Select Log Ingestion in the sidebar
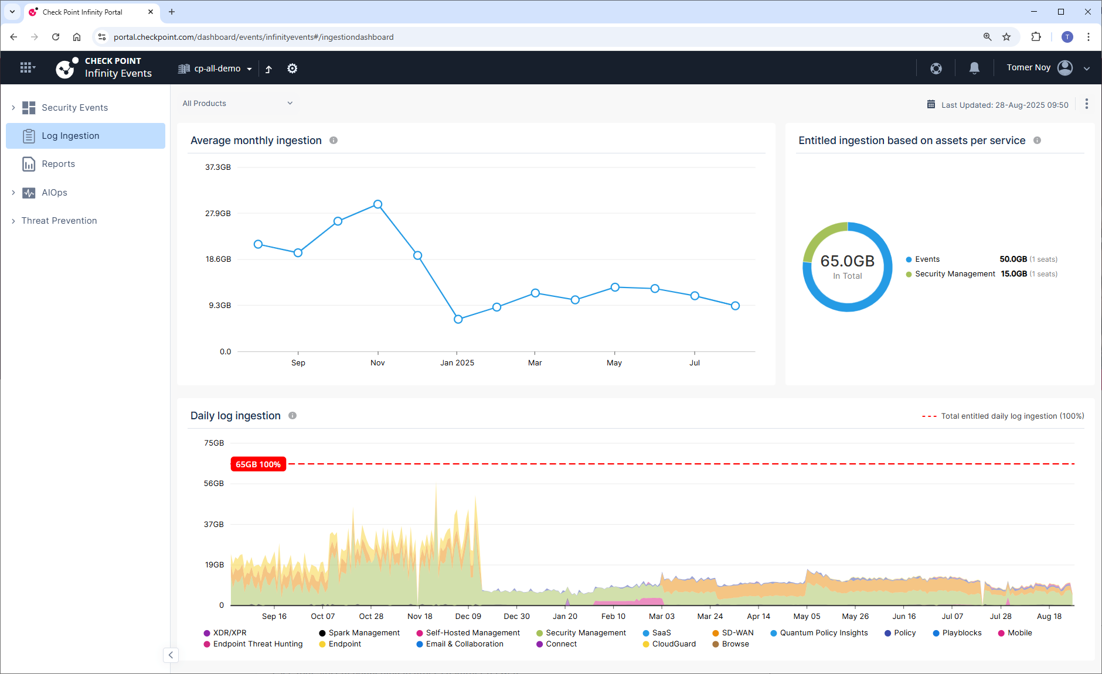 [86, 136]
